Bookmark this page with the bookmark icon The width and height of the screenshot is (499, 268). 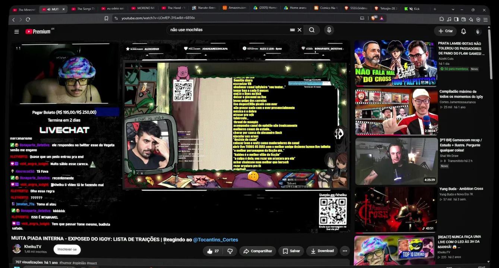(107, 18)
